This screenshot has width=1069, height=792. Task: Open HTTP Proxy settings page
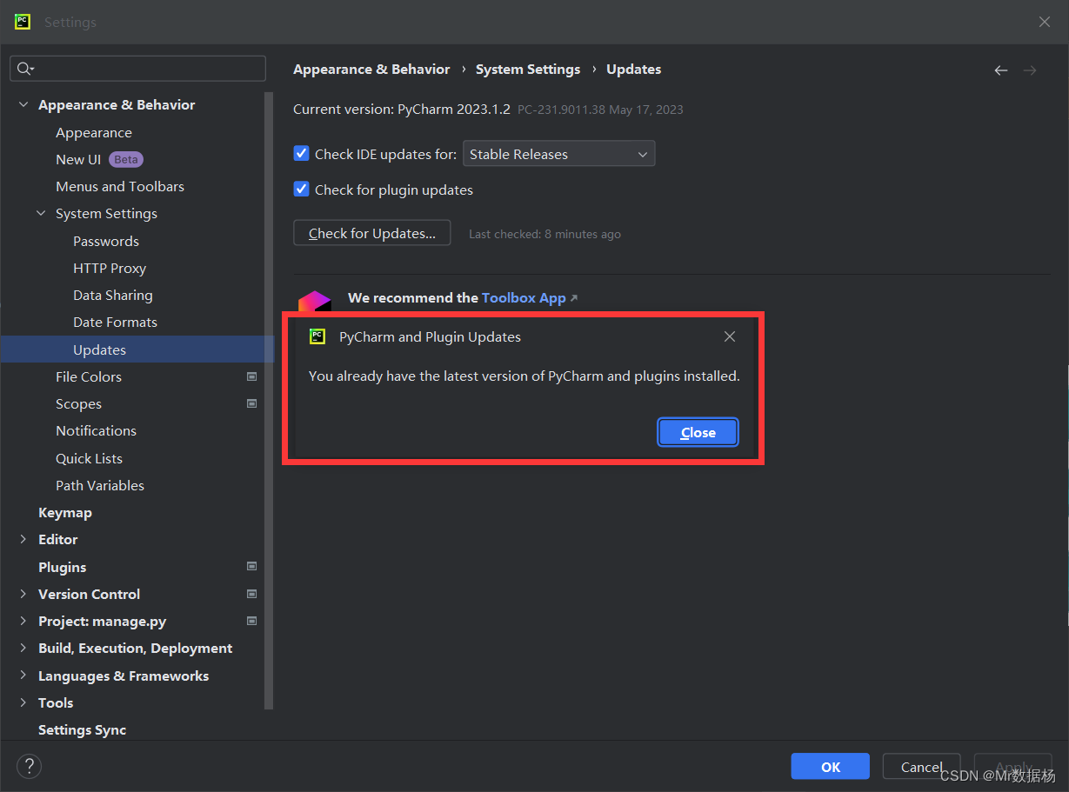point(110,268)
